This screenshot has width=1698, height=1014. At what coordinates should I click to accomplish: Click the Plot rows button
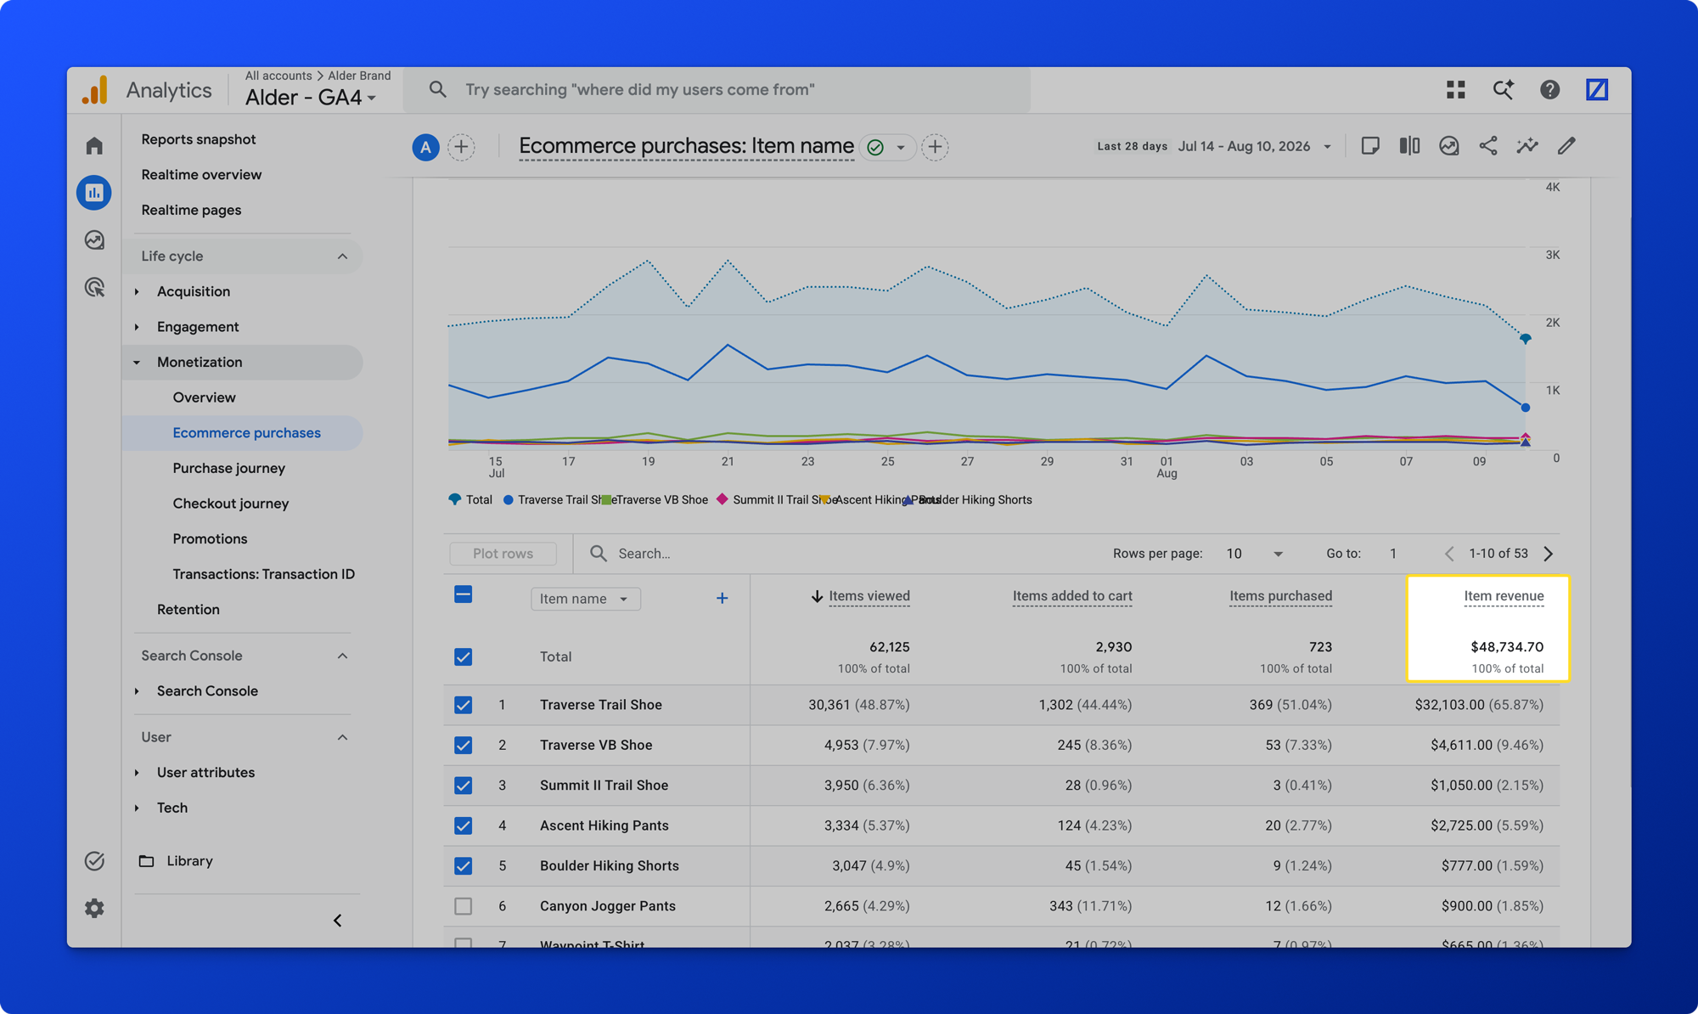coord(503,554)
